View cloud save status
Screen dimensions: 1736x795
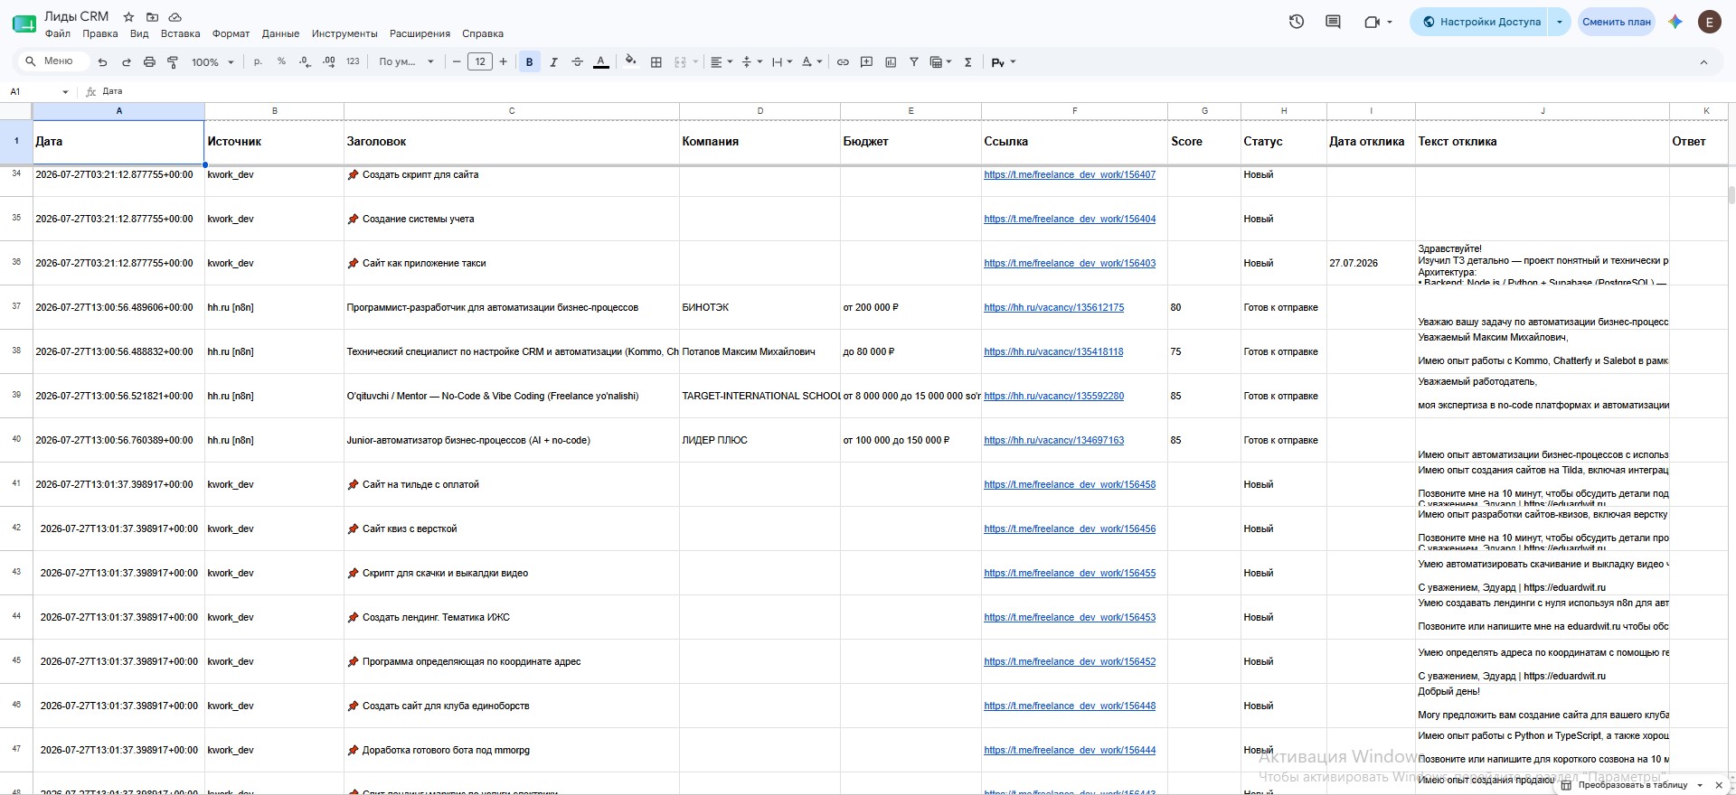tap(175, 16)
